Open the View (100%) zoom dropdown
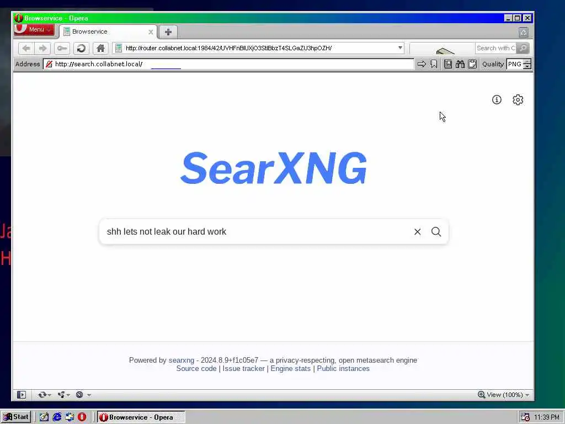The width and height of the screenshot is (565, 424). pos(503,395)
